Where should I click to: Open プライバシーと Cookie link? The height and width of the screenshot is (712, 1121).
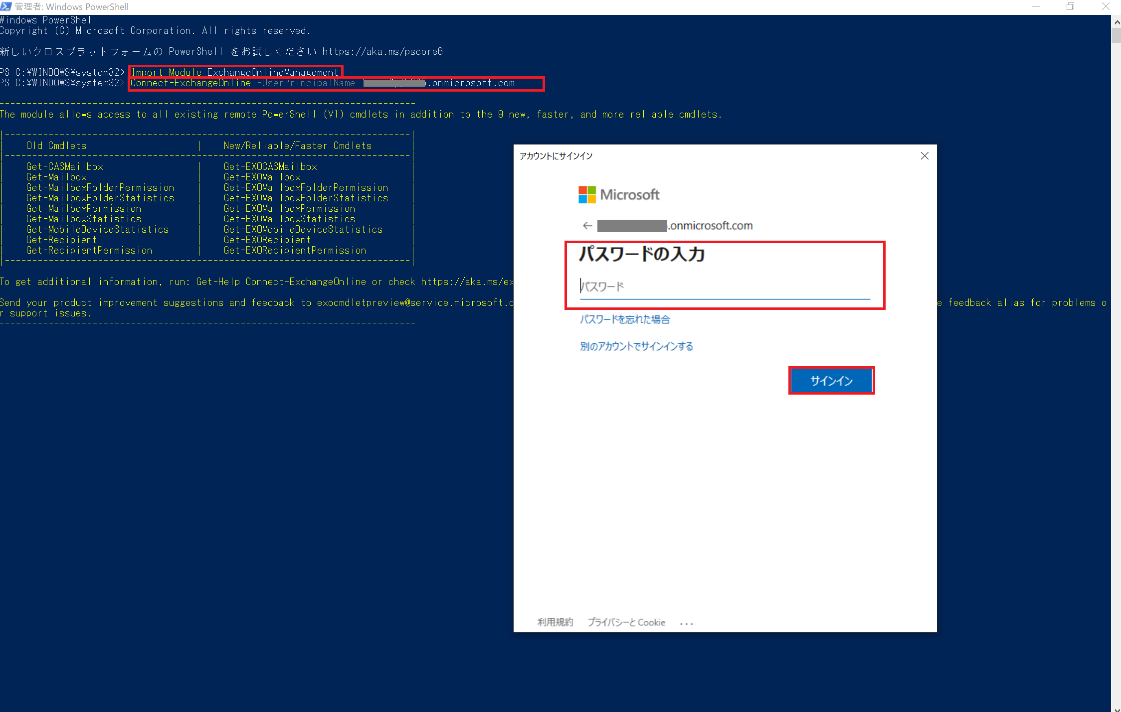pyautogui.click(x=626, y=622)
